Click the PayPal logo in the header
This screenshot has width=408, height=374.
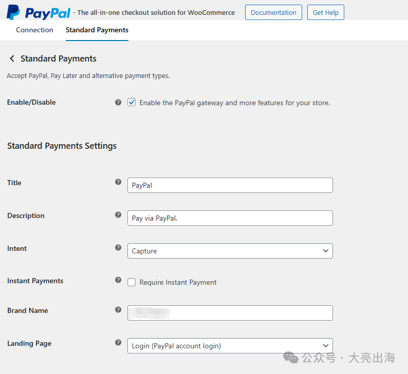pos(39,12)
